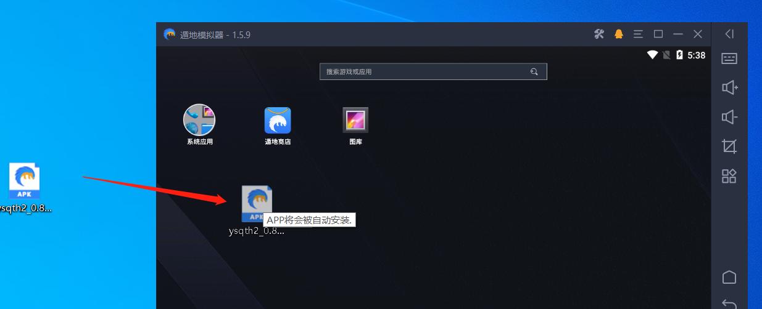
Task: Open the 图库 gallery app
Action: (x=355, y=120)
